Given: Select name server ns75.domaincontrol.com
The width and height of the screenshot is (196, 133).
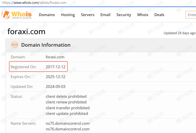Looking at the screenshot, I should point(67,123).
